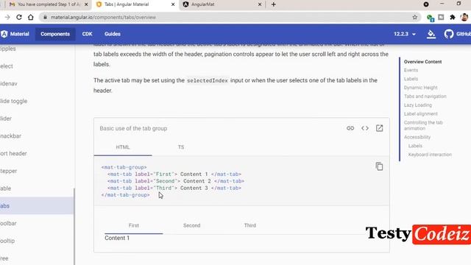Click 'Basic use of the tab group' title
The image size is (471, 265).
coord(133,128)
